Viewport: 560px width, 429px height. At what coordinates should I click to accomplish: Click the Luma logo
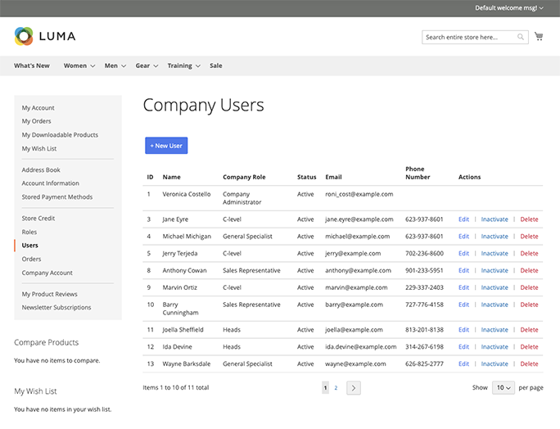pyautogui.click(x=45, y=36)
